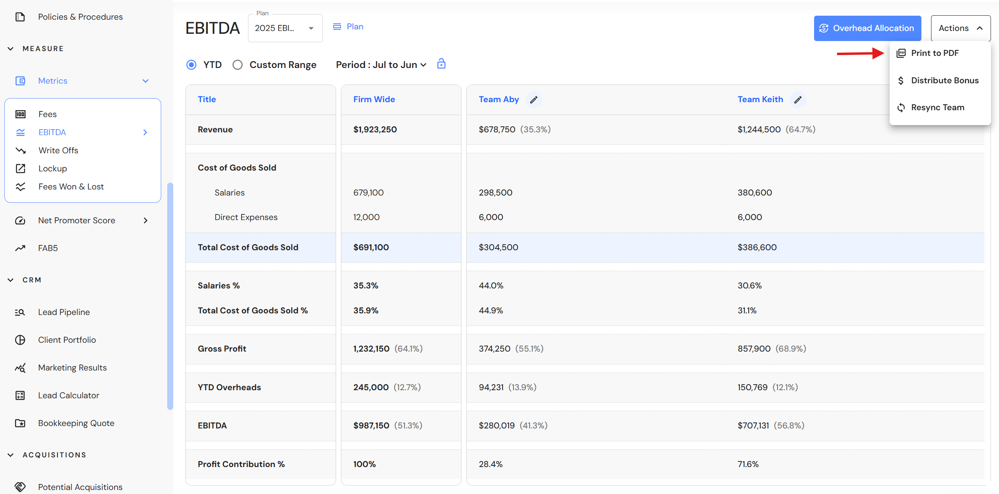Collapse the MEASURE section chevron

pos(11,49)
